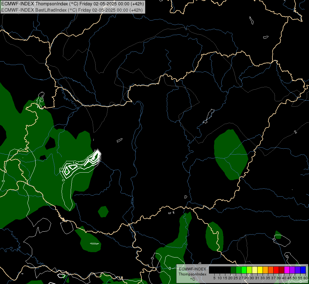Select the bright red 37–39 legend swatch

(276, 270)
